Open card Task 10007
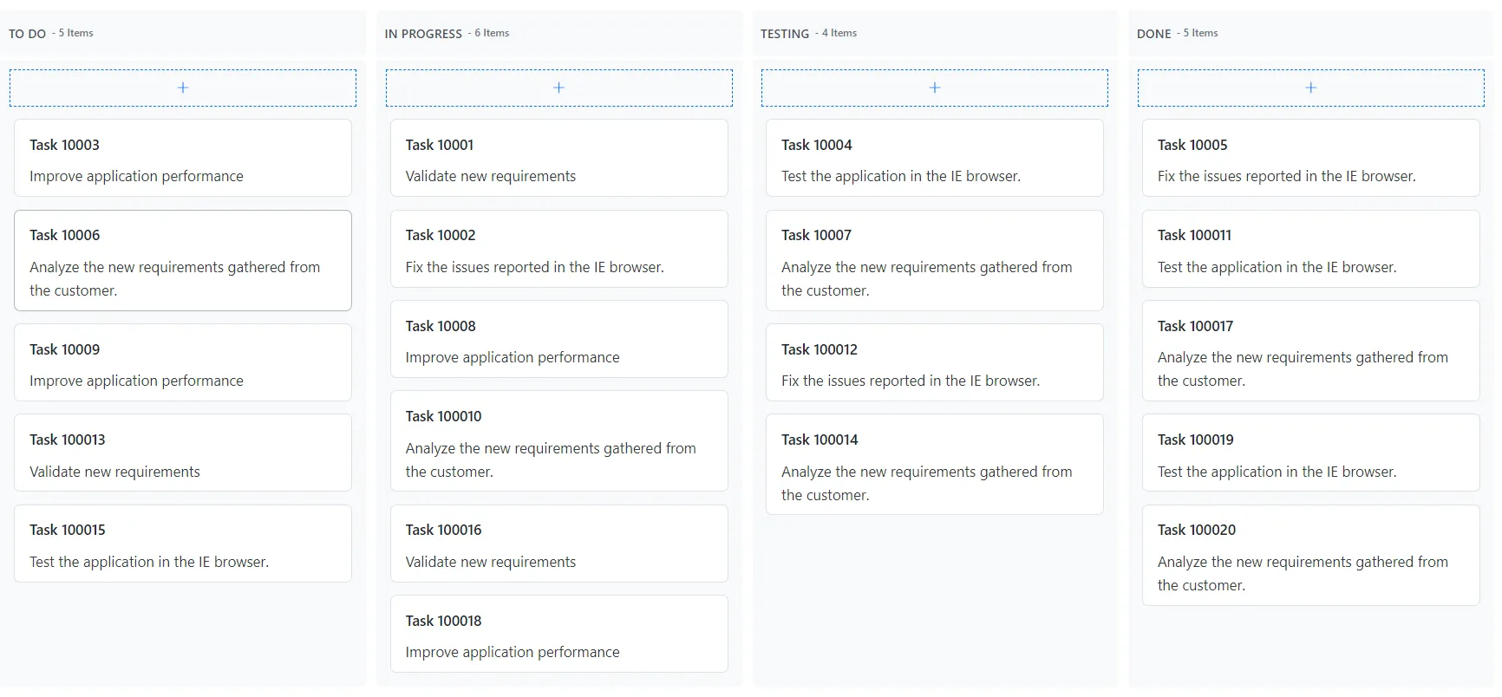Screen dimensions: 1502x697 (935, 260)
